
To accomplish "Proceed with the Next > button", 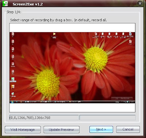I will tap(101, 129).
